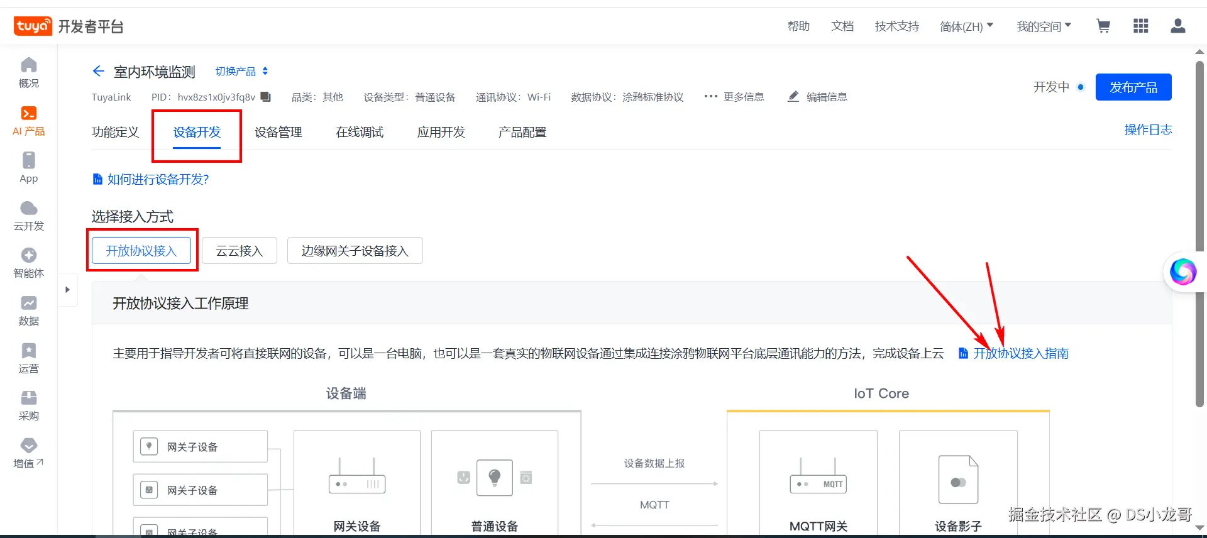Go back using the left arrow icon
The height and width of the screenshot is (538, 1207).
99,71
